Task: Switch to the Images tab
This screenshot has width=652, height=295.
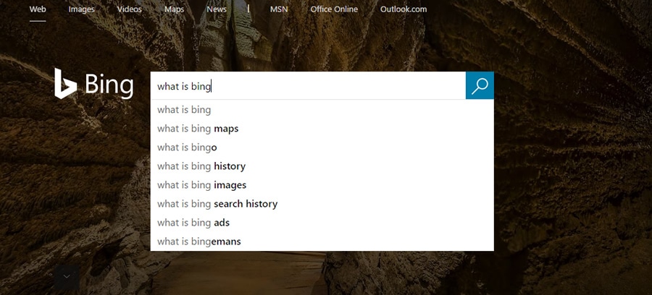Action: tap(81, 9)
